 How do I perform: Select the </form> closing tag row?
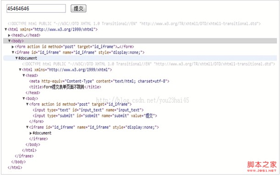[36, 121]
